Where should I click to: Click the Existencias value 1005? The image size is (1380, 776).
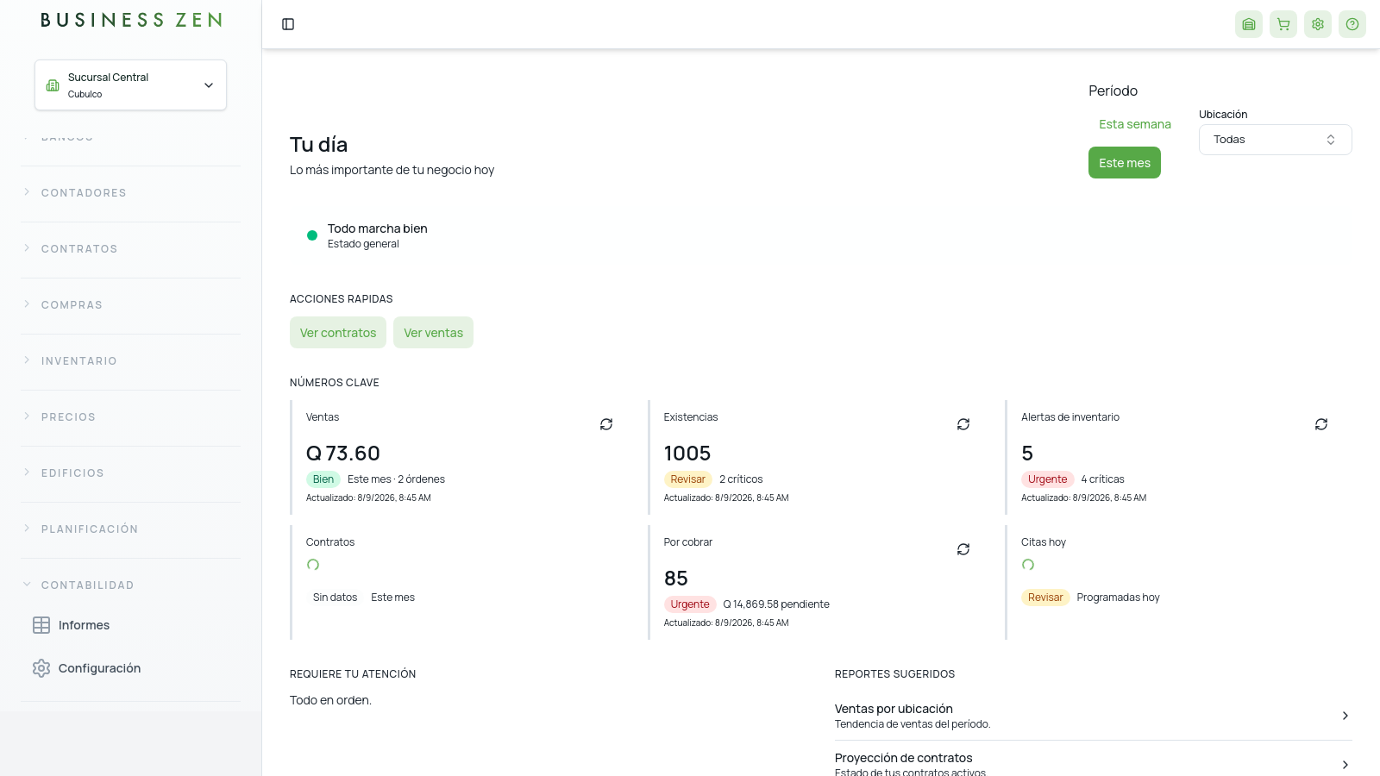pos(687,454)
